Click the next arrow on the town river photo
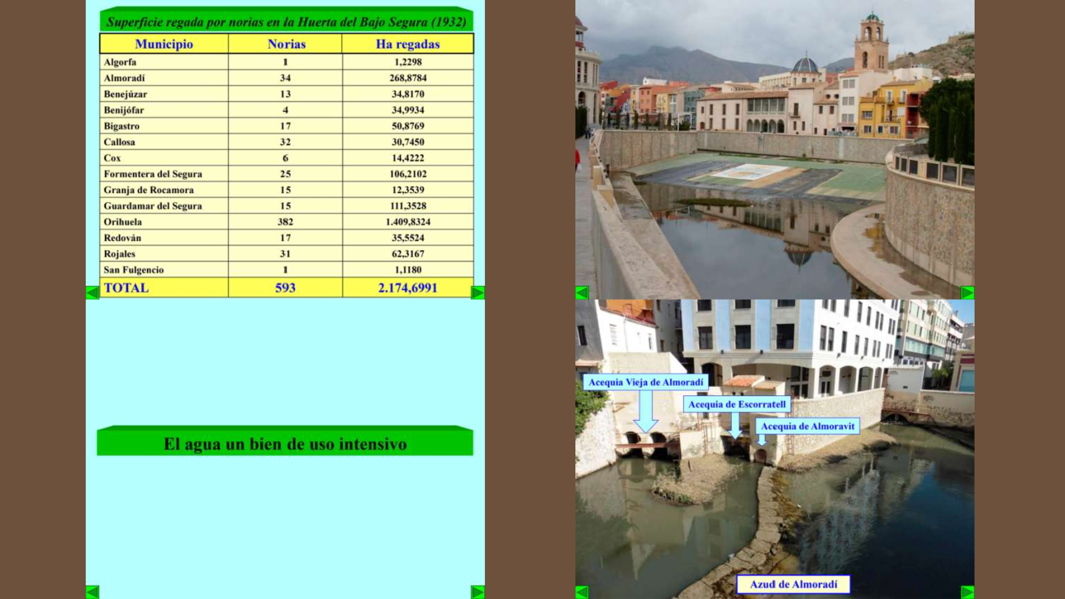The image size is (1065, 599). click(967, 293)
